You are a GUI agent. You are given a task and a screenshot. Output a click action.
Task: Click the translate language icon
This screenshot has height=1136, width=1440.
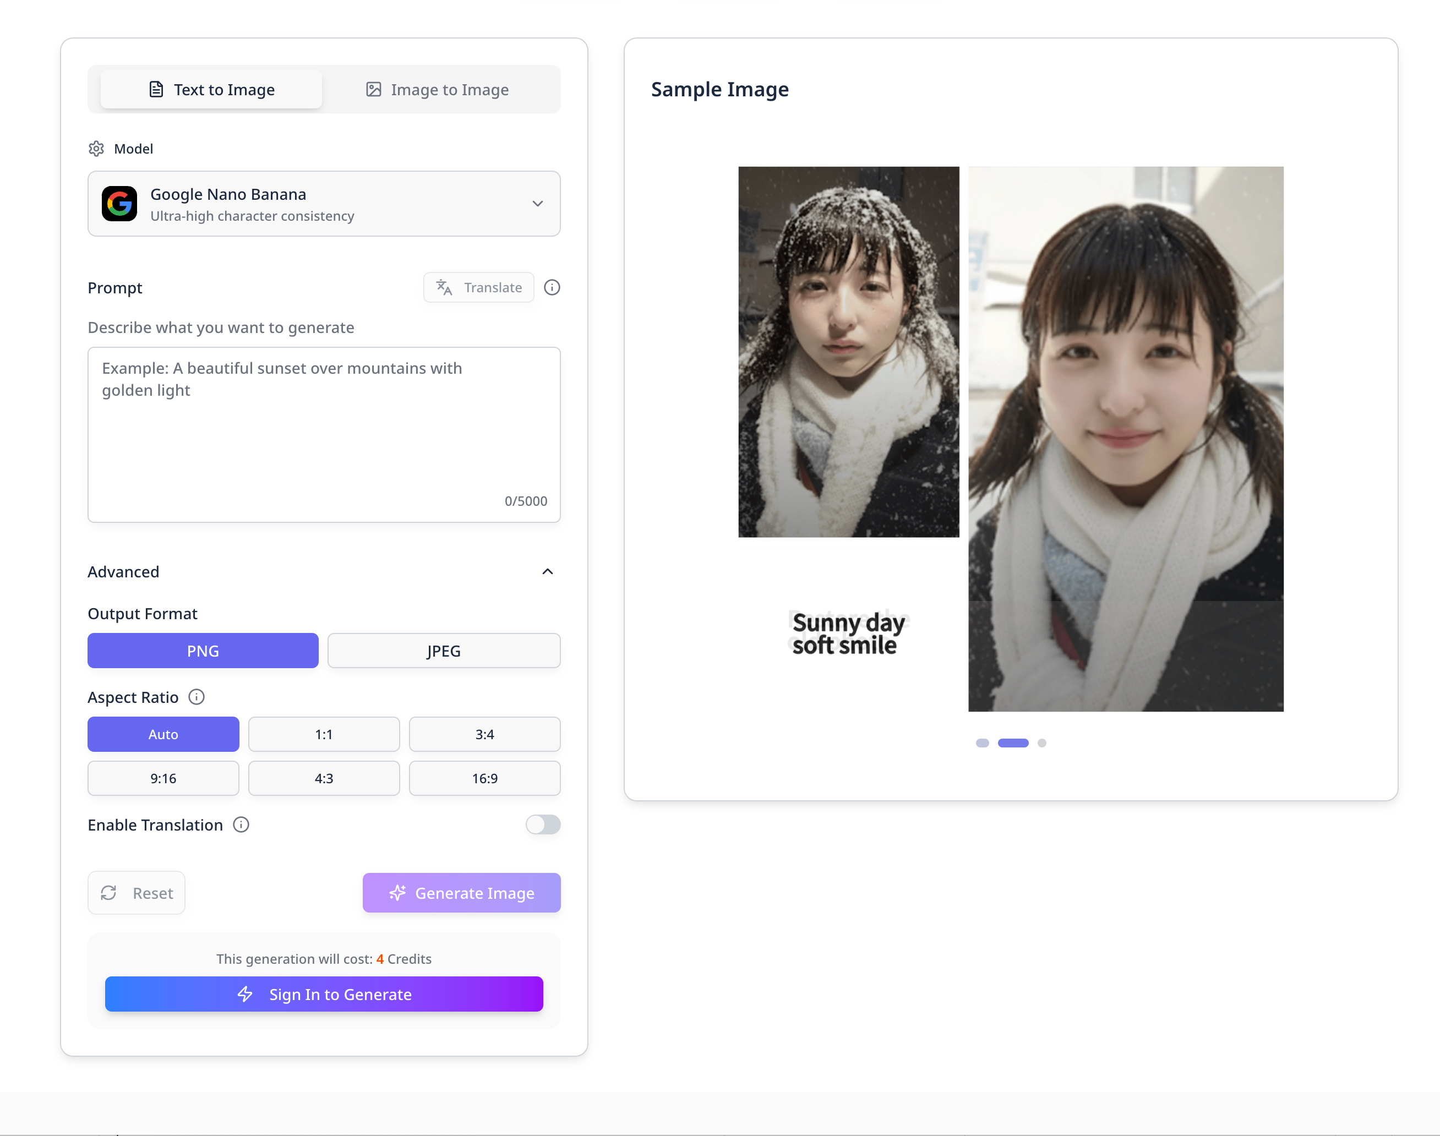444,287
